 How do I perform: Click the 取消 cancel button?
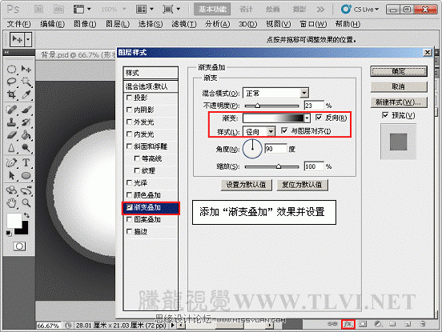[399, 86]
